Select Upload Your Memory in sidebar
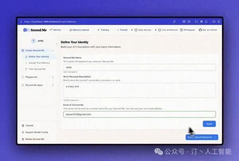 (x=37, y=63)
